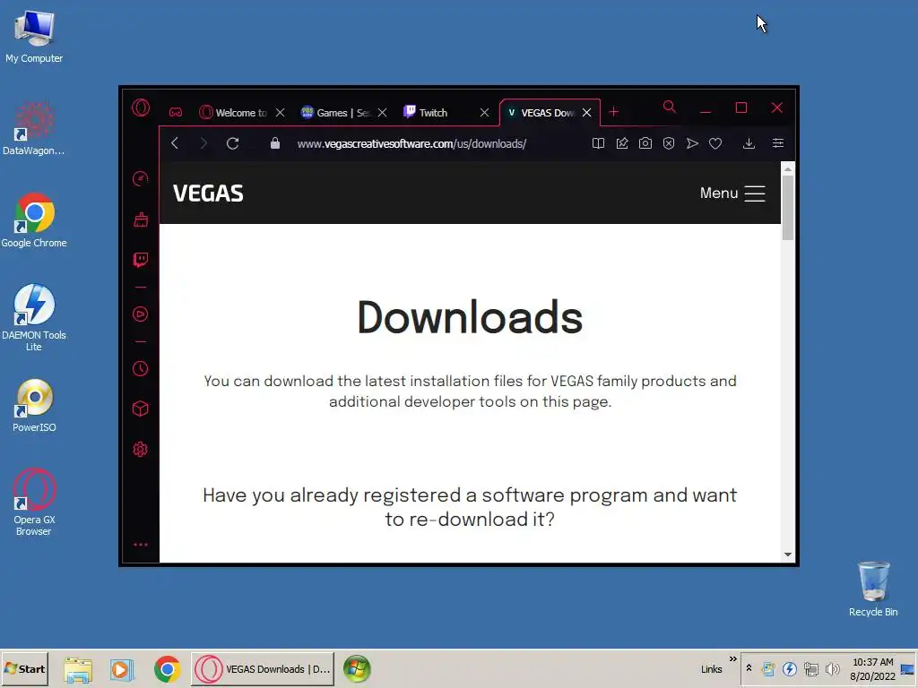Viewport: 918px width, 688px height.
Task: Click the page vertical scrollbar thumb
Action: tap(788, 207)
